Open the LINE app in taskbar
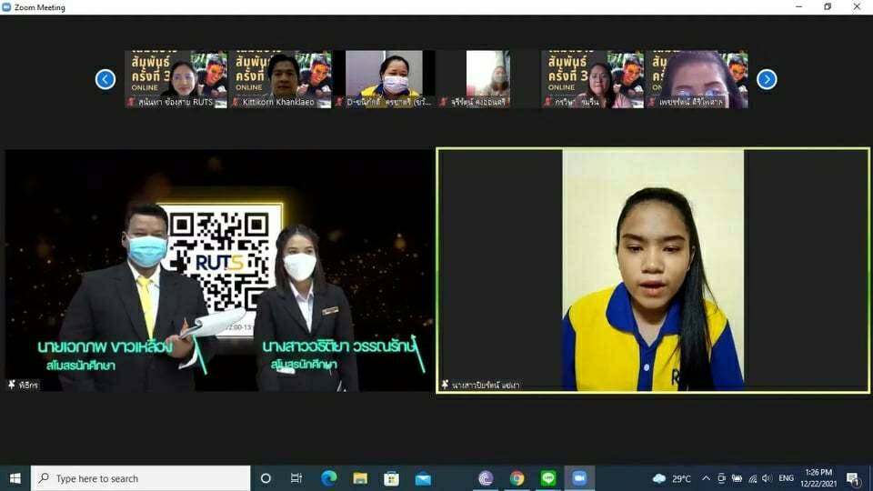 coord(547,478)
